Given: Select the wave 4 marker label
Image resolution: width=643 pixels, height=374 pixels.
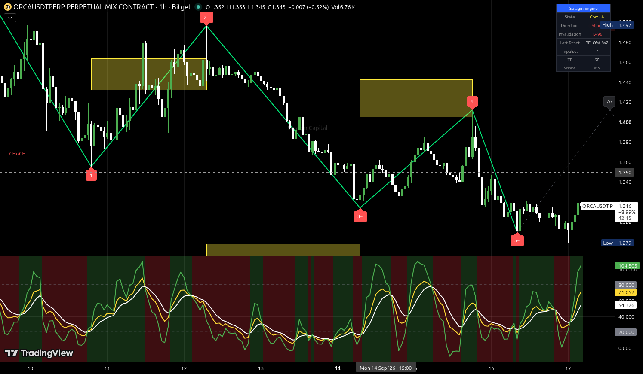Looking at the screenshot, I should pyautogui.click(x=472, y=102).
